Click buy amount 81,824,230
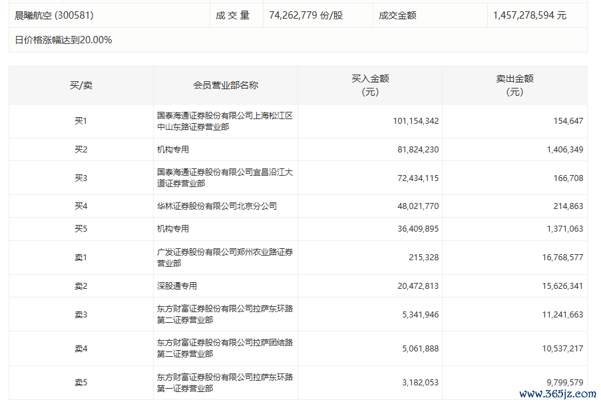This screenshot has height=404, width=601. click(x=418, y=150)
